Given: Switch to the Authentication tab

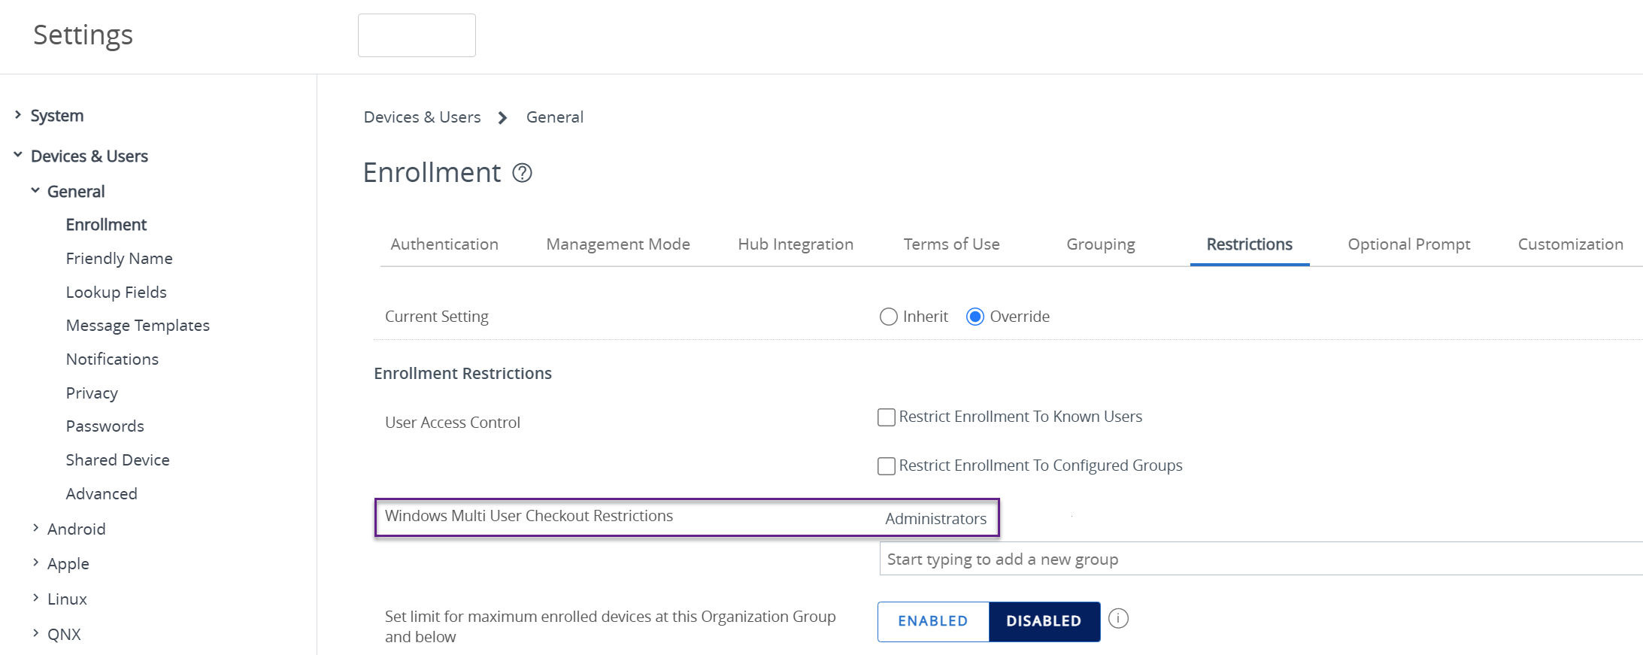Looking at the screenshot, I should point(444,244).
